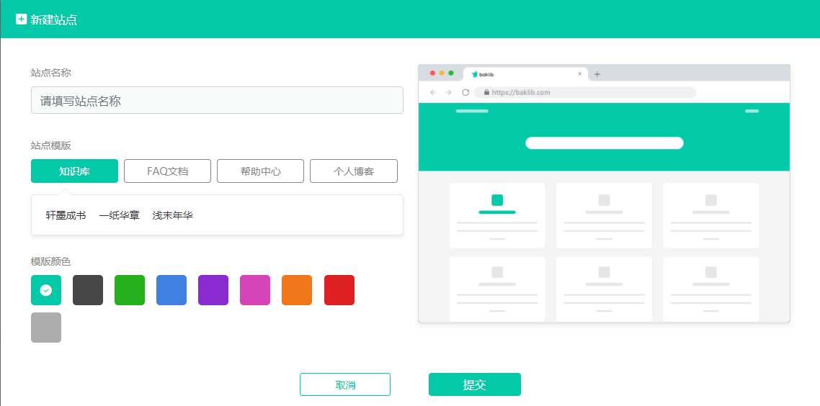
Task: Click the baklib bird logo in tab
Action: (475, 74)
